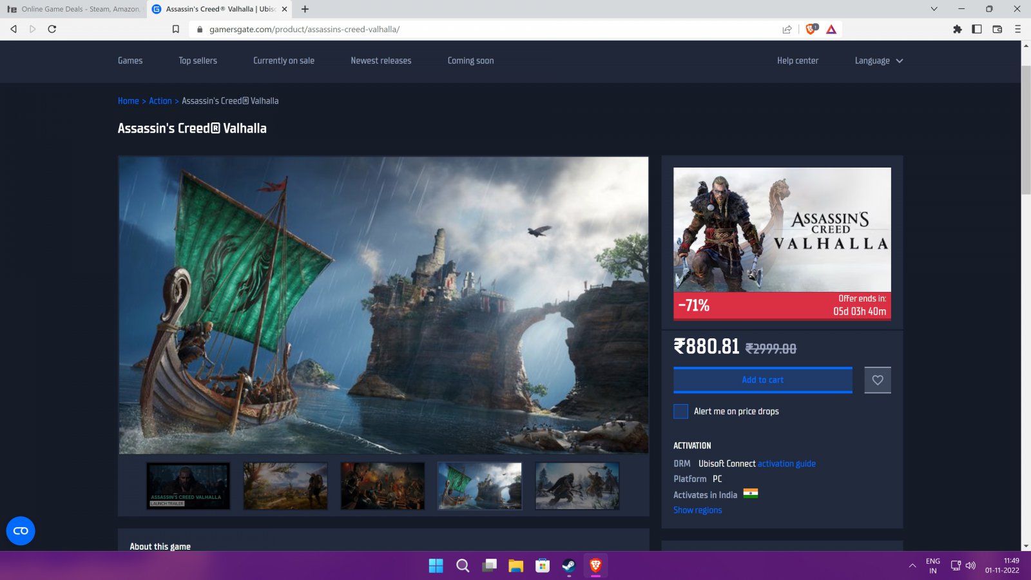Open the activation guide link
The image size is (1031, 580).
pos(787,464)
